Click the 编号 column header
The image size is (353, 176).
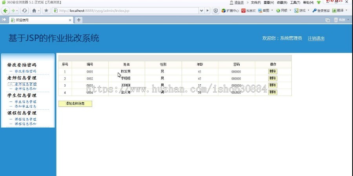coord(90,64)
